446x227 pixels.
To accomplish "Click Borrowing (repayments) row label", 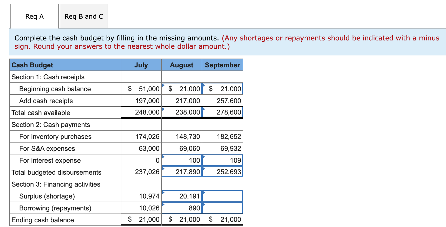I will [55, 208].
